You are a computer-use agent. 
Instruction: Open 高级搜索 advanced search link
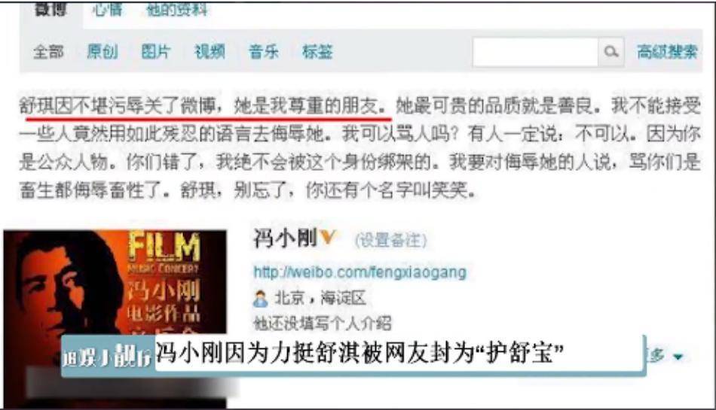[x=667, y=52]
